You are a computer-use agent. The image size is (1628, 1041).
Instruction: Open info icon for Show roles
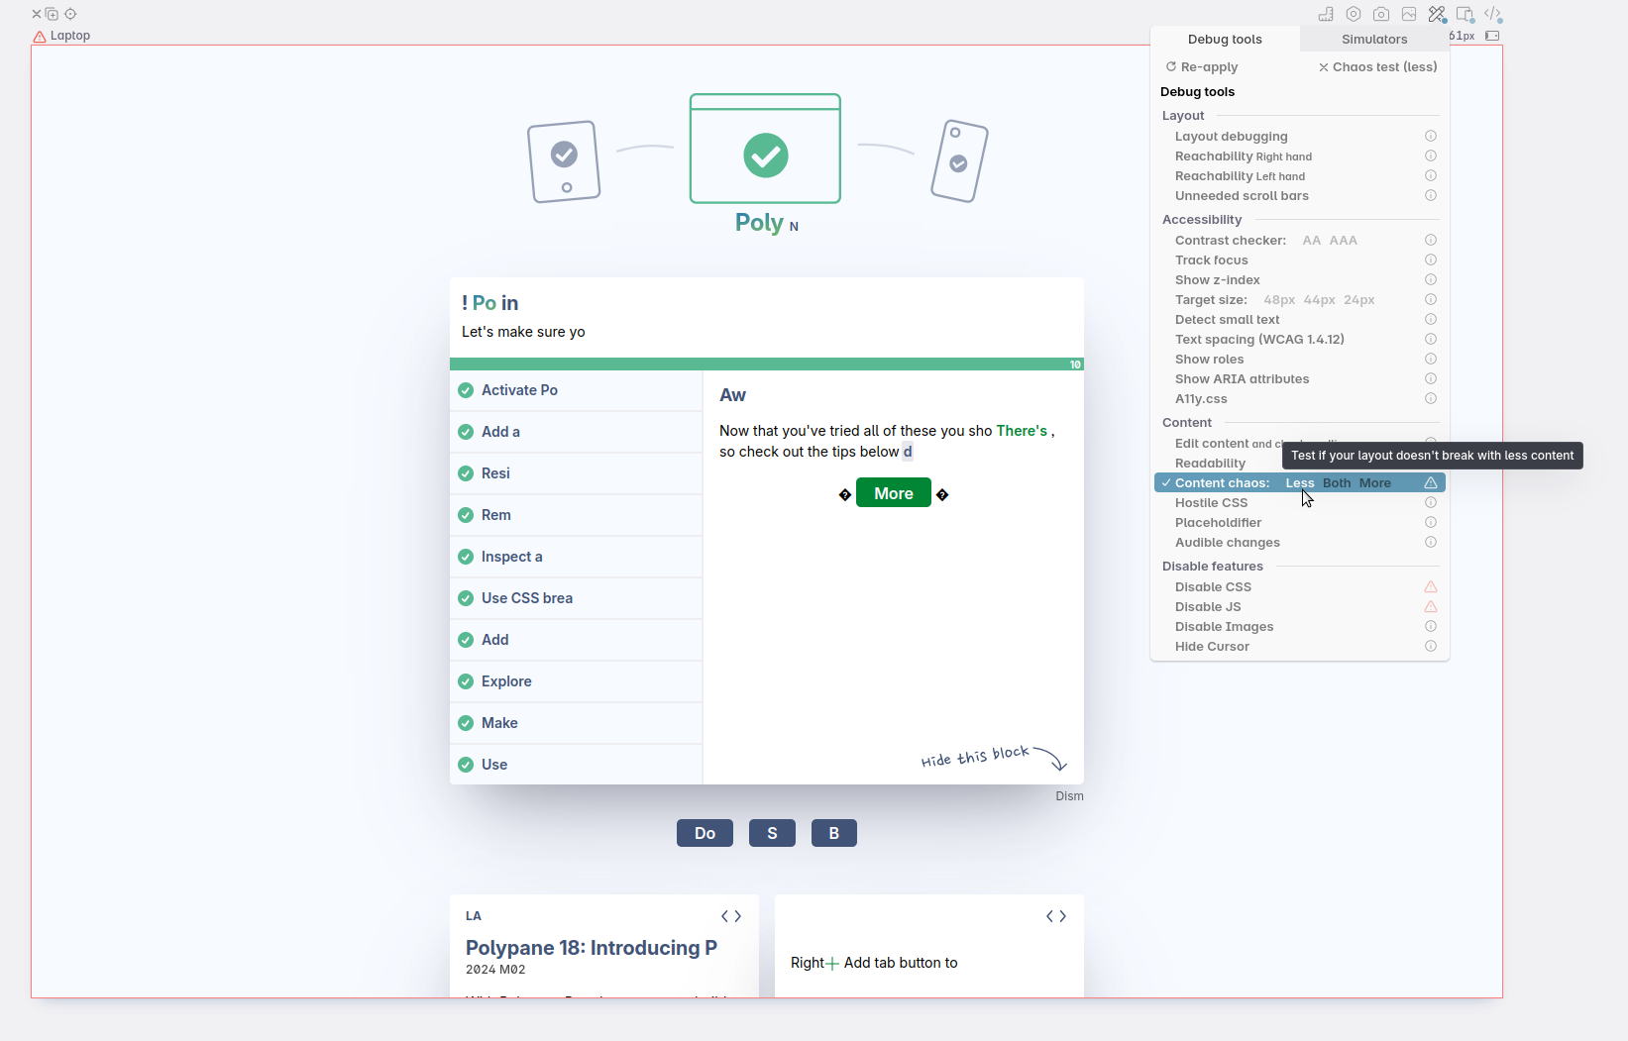pos(1431,359)
